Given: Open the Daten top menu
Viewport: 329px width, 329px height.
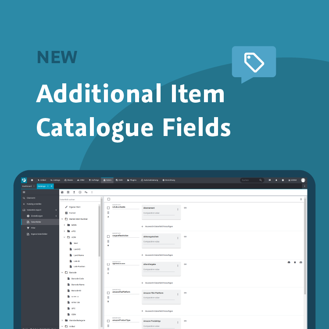Looking at the screenshot, I should [x=107, y=180].
